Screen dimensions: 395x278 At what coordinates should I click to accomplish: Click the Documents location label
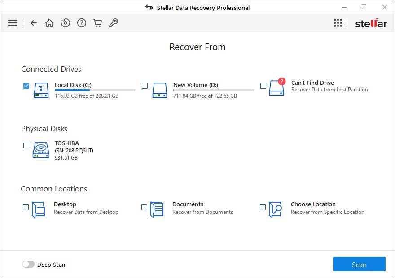coord(188,204)
